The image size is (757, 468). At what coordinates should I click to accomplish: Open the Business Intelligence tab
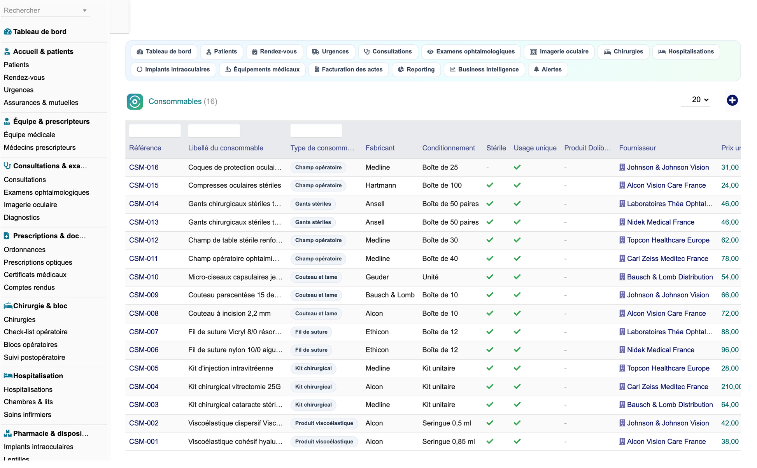click(484, 69)
